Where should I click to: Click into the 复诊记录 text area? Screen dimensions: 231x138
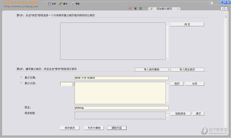pos(120,93)
